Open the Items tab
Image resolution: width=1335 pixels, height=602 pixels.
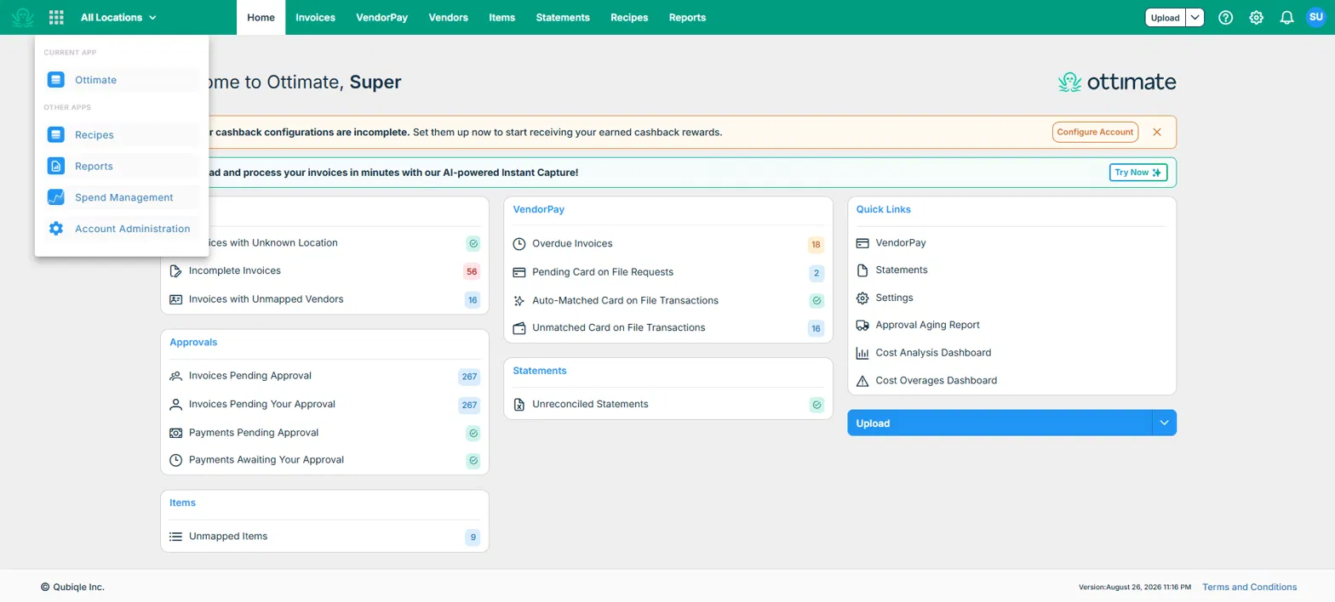(x=502, y=17)
